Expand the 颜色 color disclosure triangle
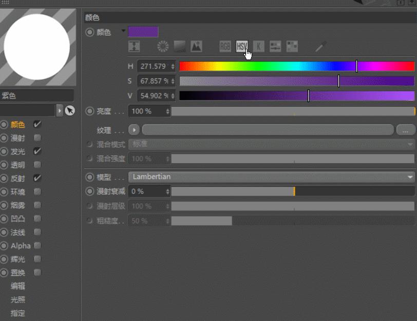The image size is (417, 321). point(122,31)
